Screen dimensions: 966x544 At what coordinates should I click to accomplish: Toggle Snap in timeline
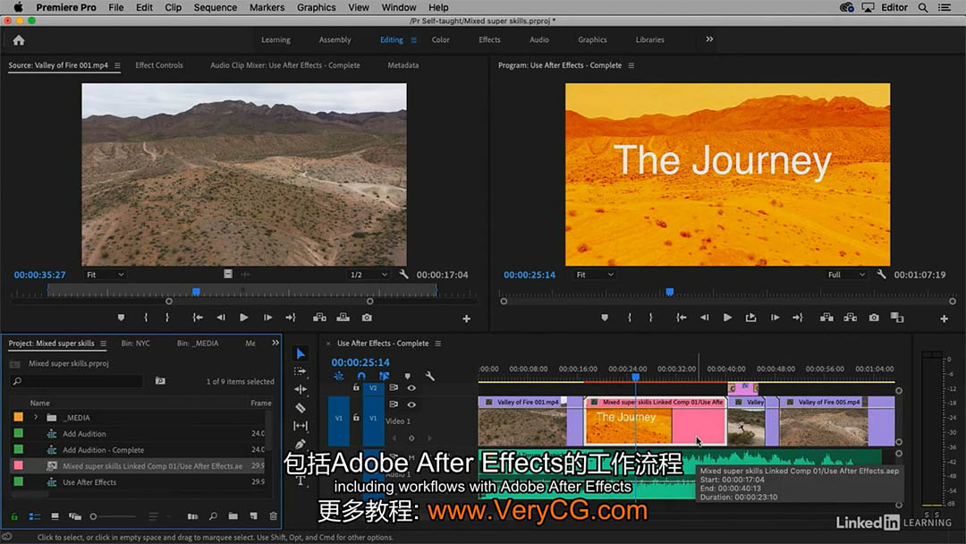click(x=361, y=376)
